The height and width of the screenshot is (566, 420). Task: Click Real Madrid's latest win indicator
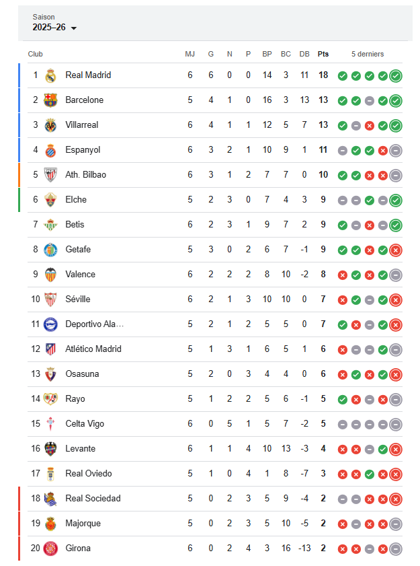click(x=396, y=76)
